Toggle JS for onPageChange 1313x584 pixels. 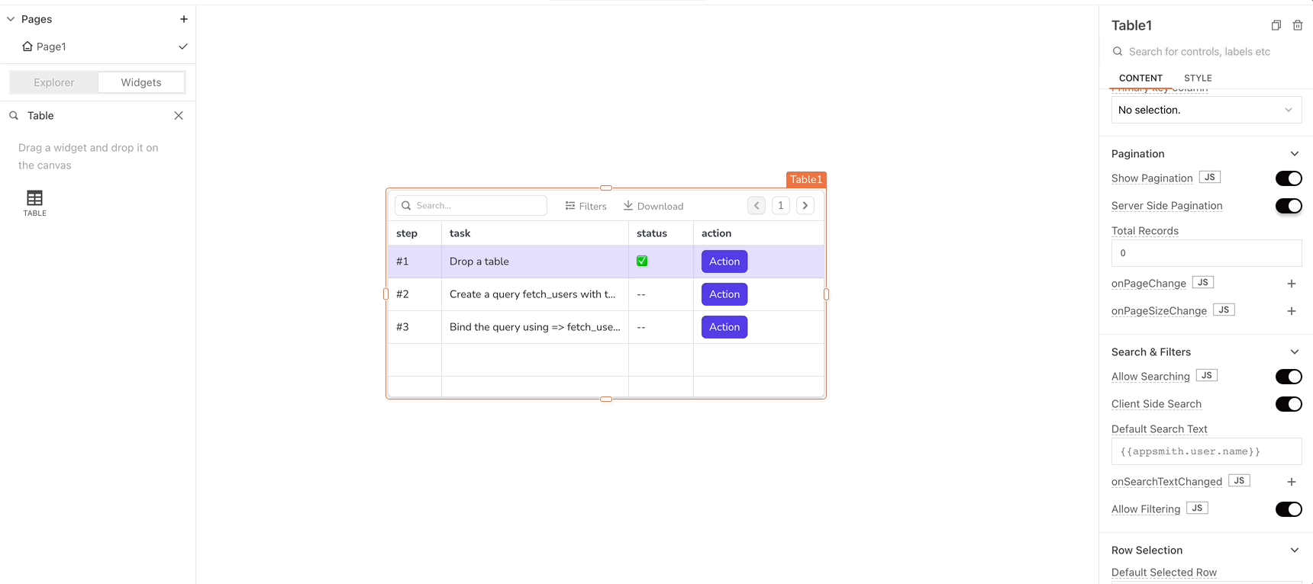pyautogui.click(x=1203, y=282)
